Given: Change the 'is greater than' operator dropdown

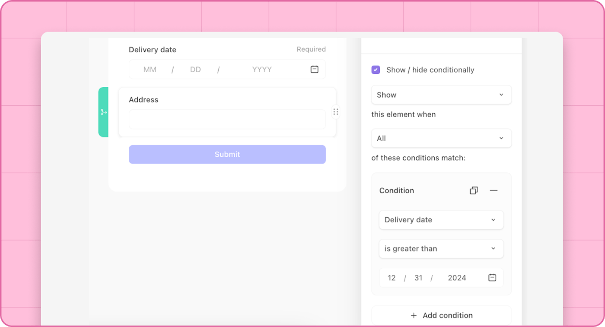Looking at the screenshot, I should (441, 249).
